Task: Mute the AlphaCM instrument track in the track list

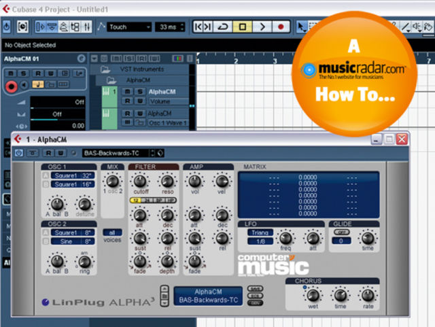Action: [x=127, y=91]
